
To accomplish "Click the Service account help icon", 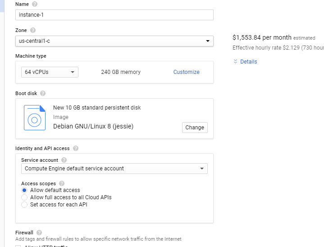I will [x=64, y=160].
